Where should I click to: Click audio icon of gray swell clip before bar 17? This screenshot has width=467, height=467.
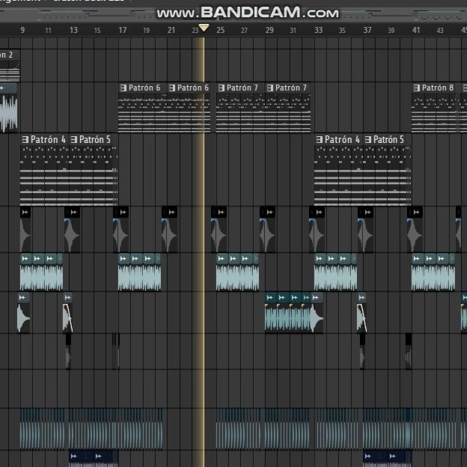[x=123, y=213]
